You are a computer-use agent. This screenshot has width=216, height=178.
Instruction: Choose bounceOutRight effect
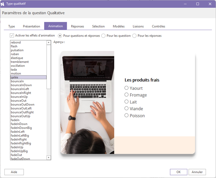tap(29, 112)
